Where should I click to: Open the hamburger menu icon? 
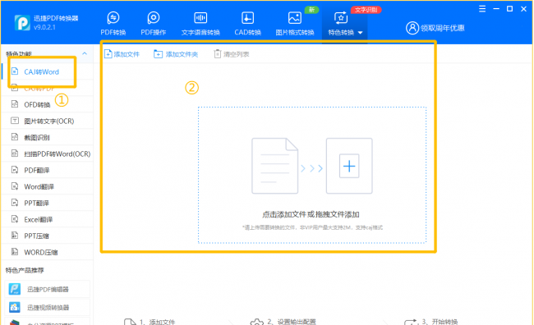click(482, 9)
